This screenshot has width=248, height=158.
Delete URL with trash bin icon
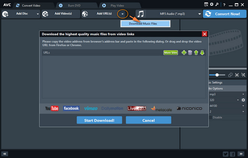[x=190, y=53]
